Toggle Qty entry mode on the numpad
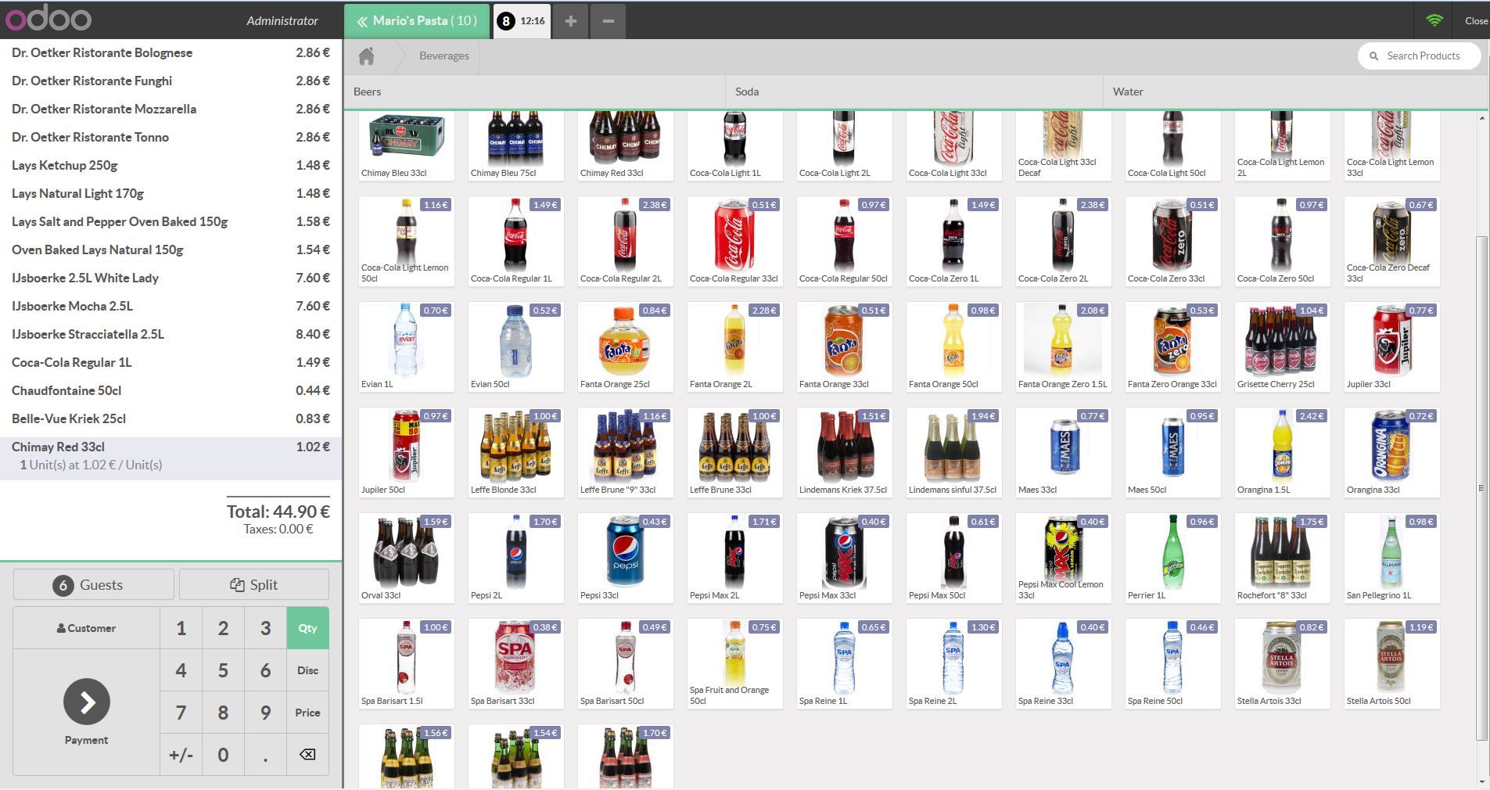The width and height of the screenshot is (1490, 790). tap(307, 627)
